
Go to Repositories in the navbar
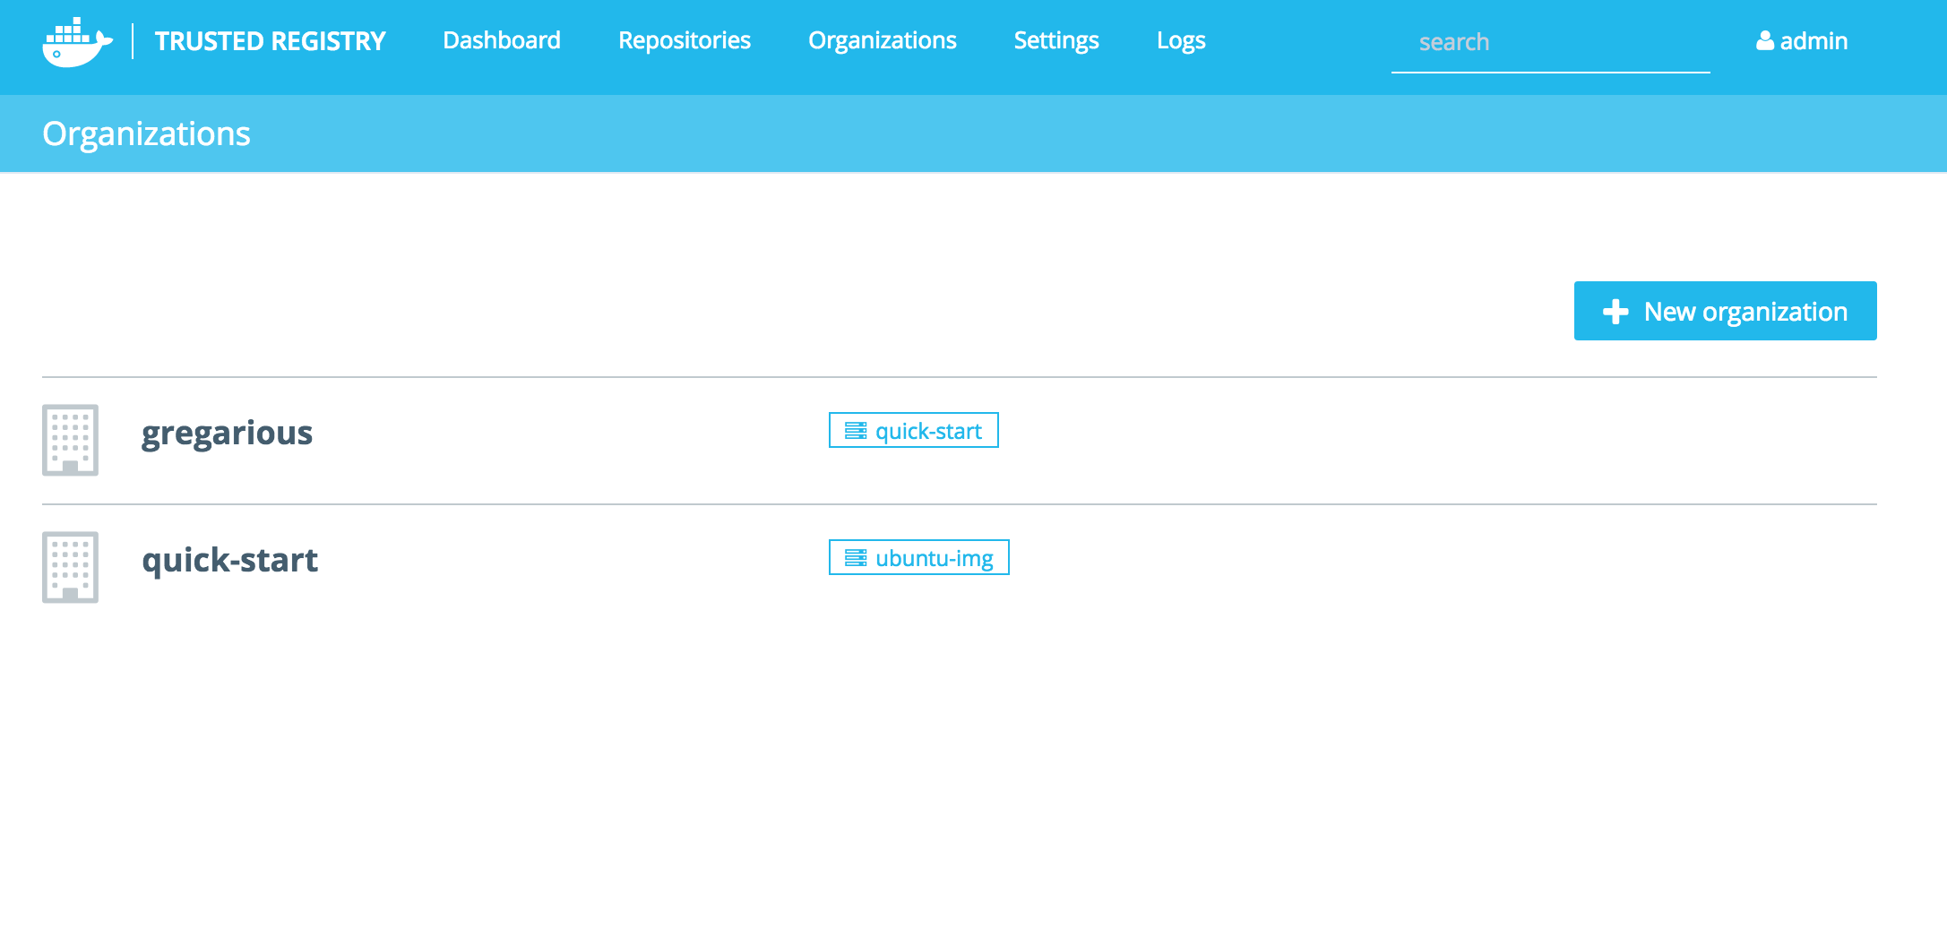685,40
